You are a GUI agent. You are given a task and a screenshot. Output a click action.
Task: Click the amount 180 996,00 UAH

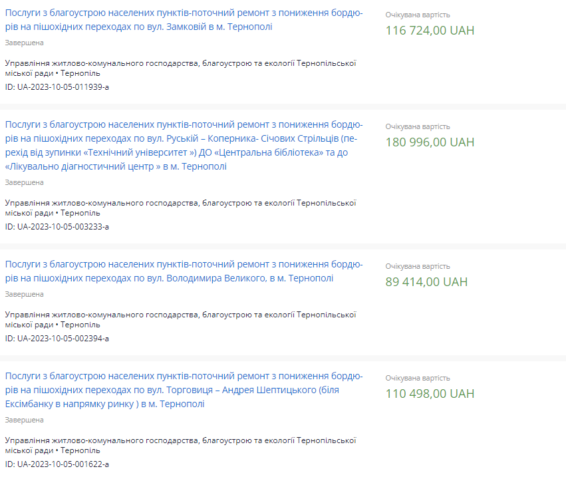coord(430,142)
